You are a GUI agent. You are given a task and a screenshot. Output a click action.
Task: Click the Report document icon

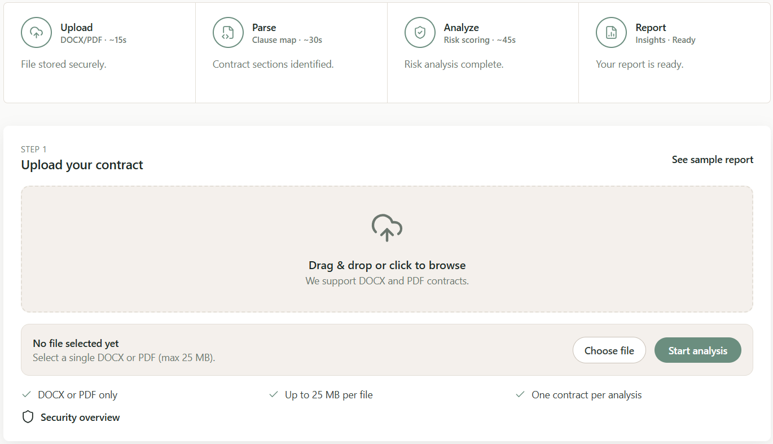[x=611, y=32]
